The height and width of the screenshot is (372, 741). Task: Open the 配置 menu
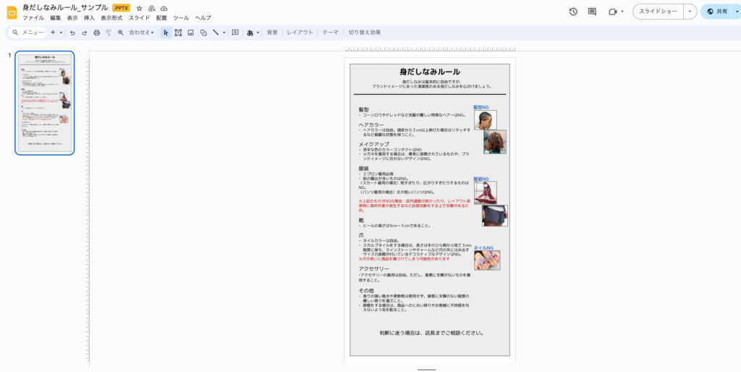tap(161, 18)
